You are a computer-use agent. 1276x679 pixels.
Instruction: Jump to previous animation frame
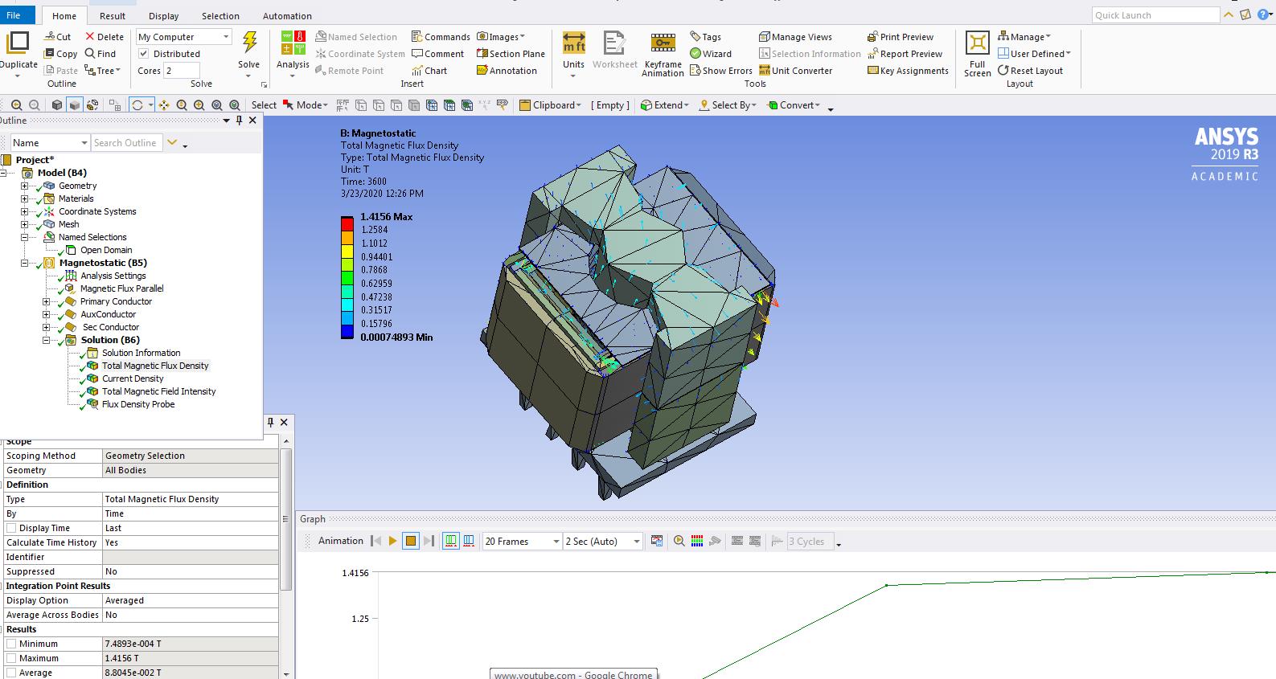tap(375, 542)
